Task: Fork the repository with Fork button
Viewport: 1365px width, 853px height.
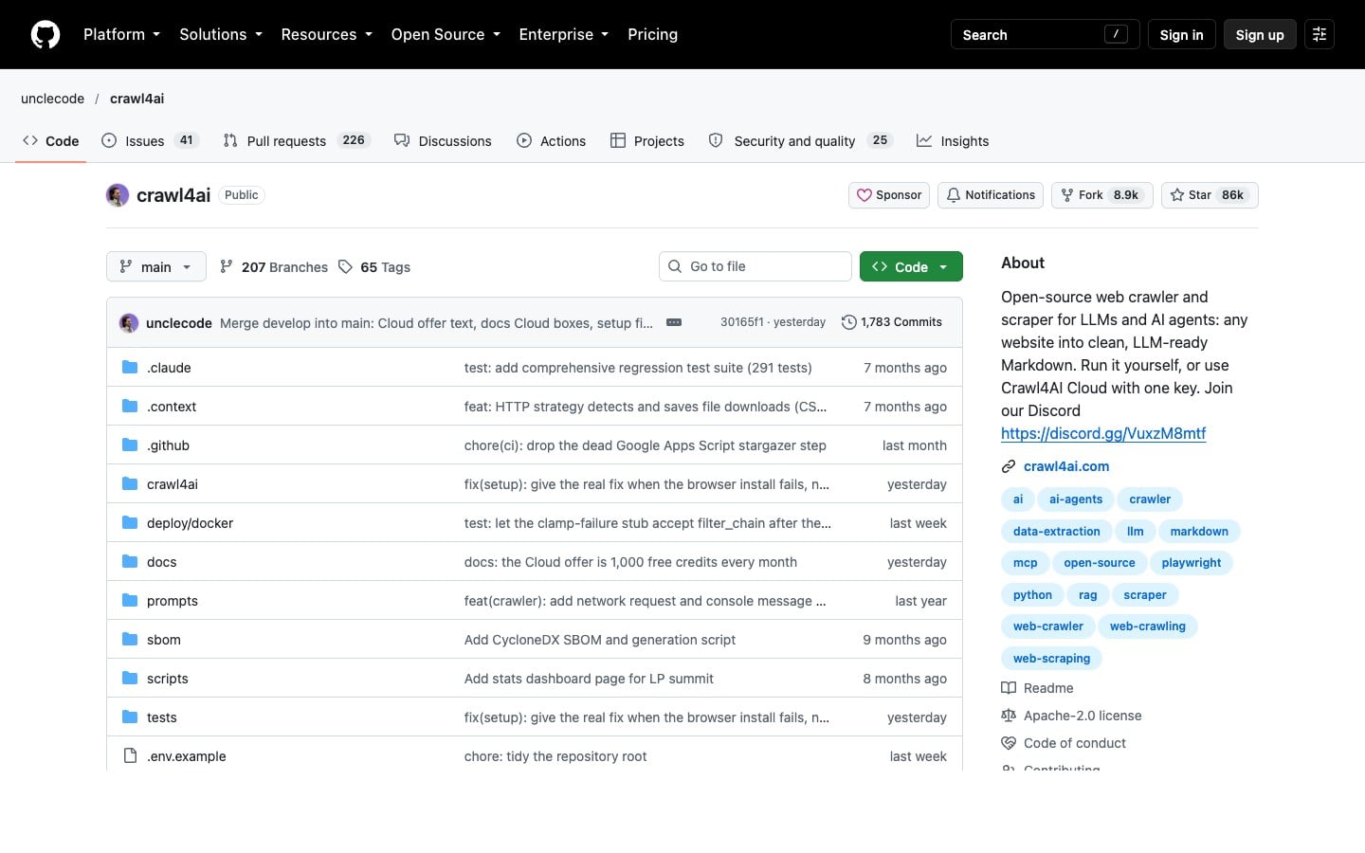Action: pyautogui.click(x=1101, y=195)
